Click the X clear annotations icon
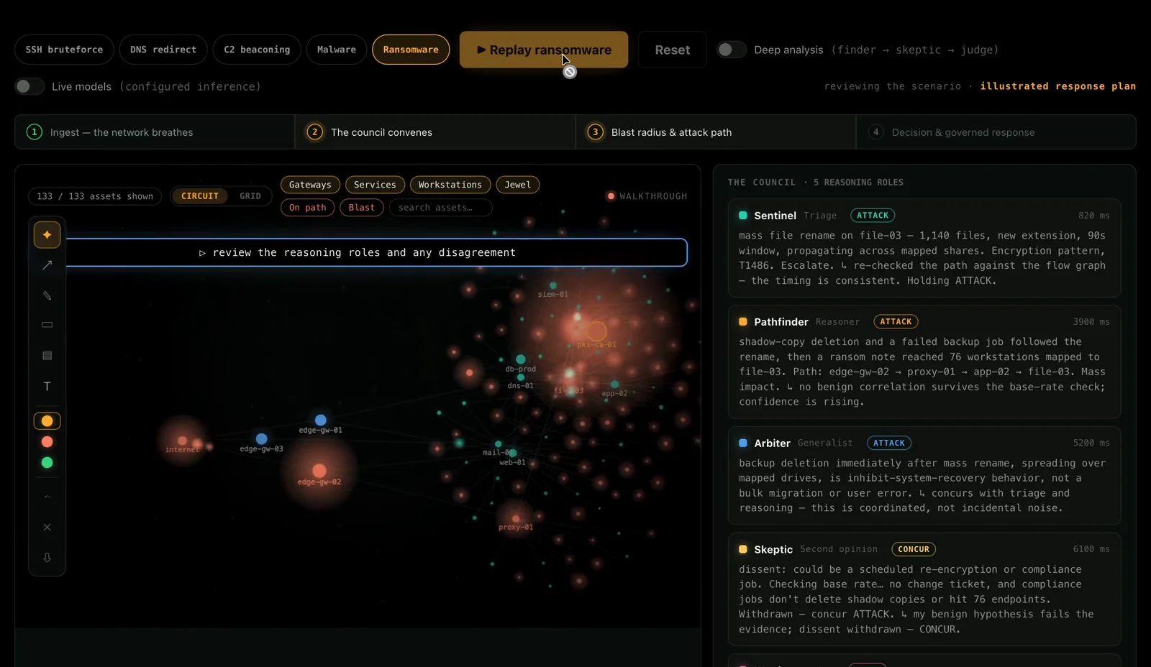The height and width of the screenshot is (667, 1151). pyautogui.click(x=47, y=528)
